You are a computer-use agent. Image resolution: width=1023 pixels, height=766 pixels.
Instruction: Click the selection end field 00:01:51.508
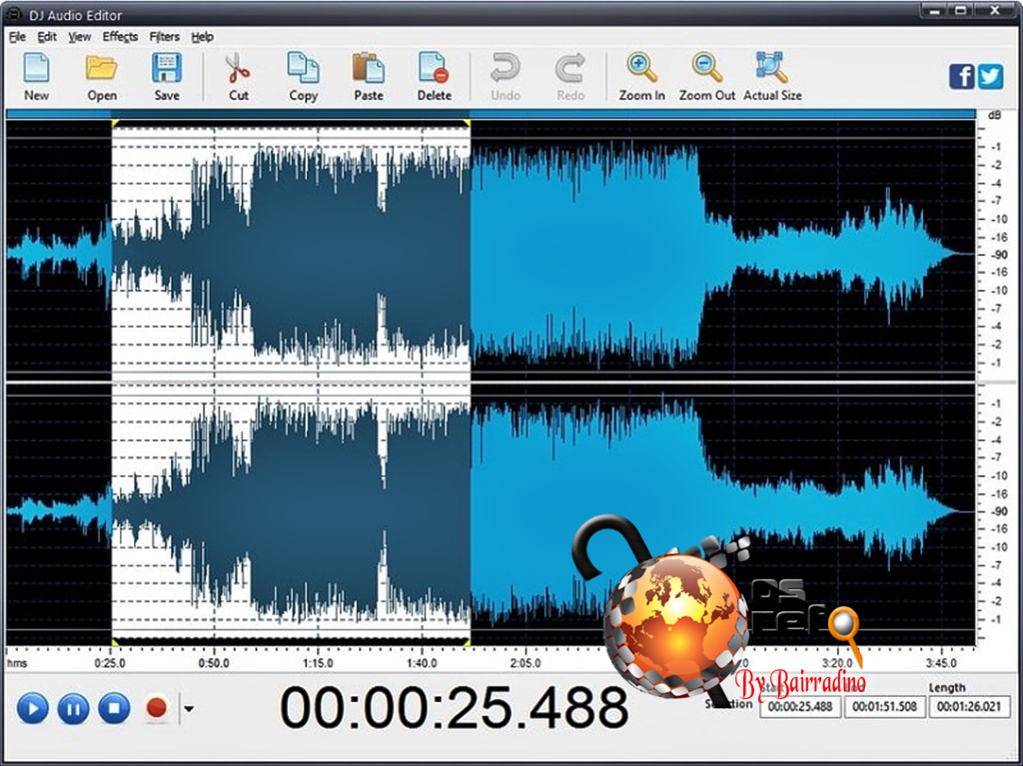pyautogui.click(x=885, y=707)
